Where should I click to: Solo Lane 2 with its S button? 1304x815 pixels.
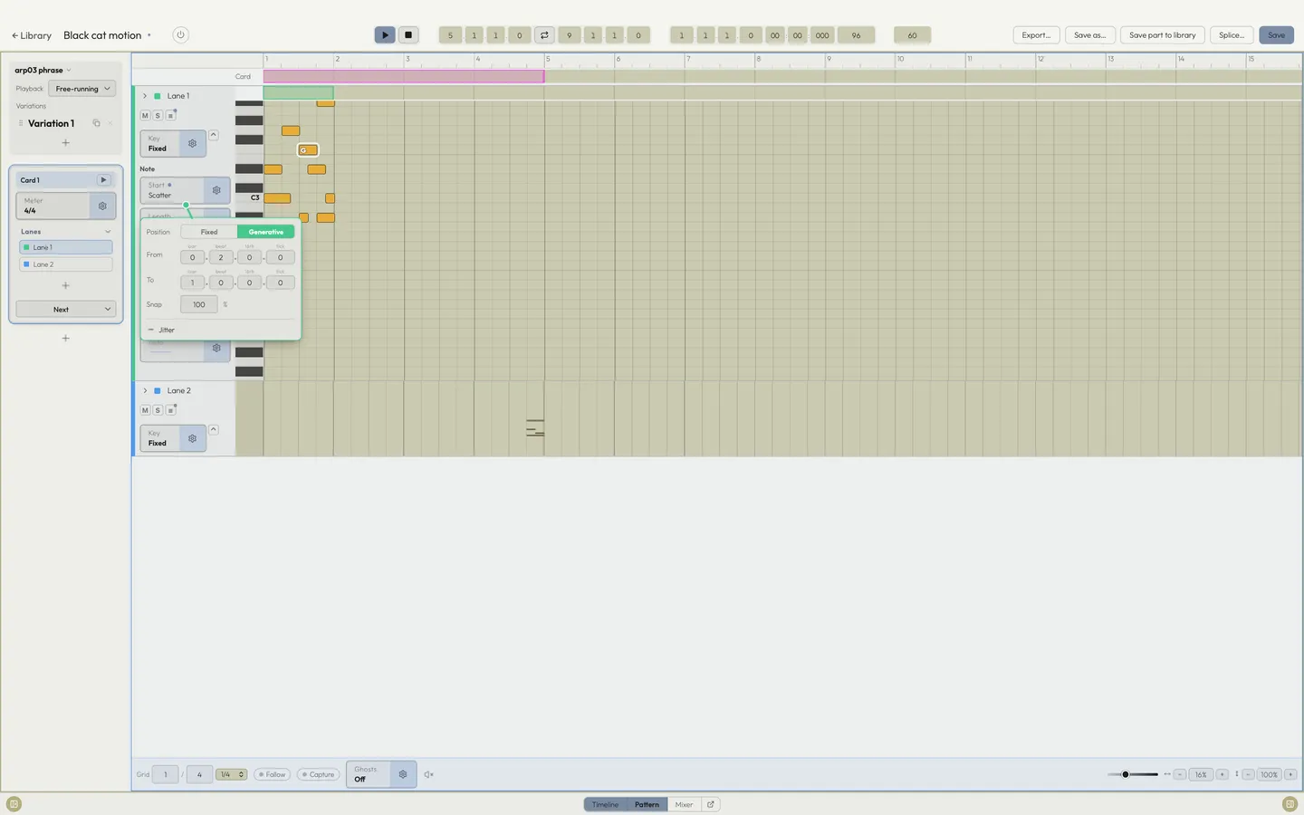(x=158, y=410)
